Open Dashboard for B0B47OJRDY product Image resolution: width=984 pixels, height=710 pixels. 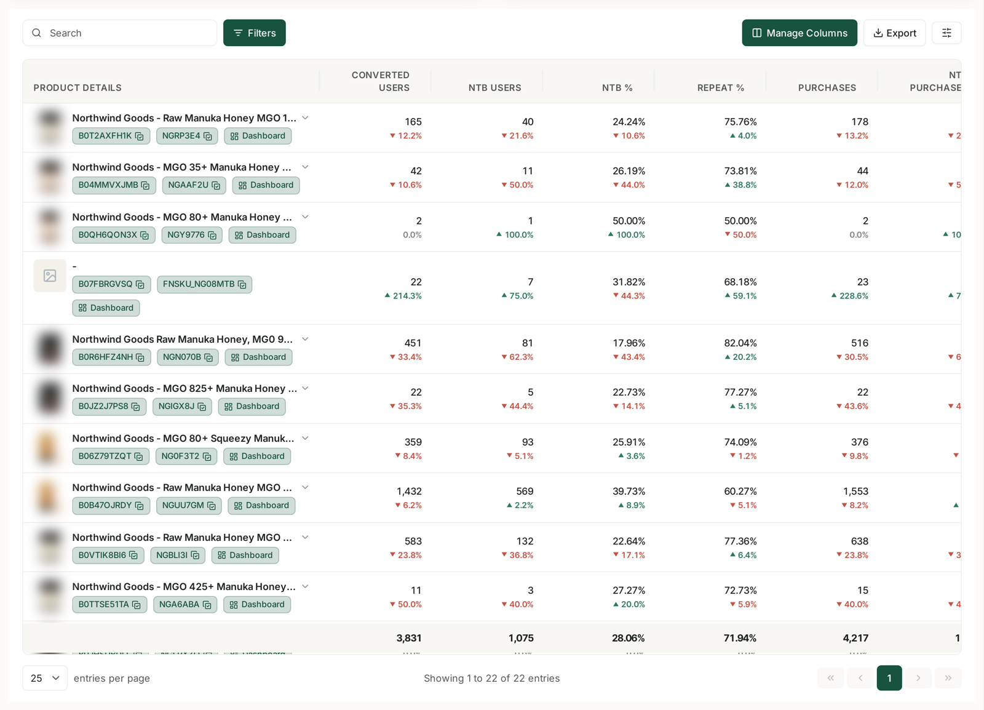tap(261, 506)
